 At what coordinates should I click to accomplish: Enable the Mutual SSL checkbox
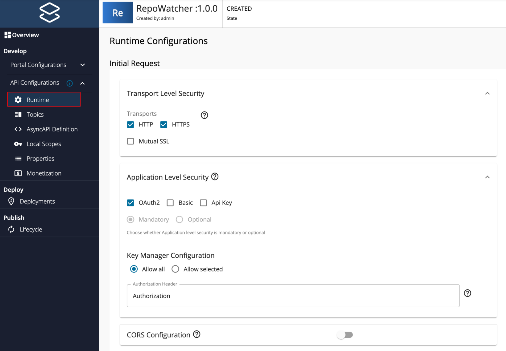tap(130, 141)
